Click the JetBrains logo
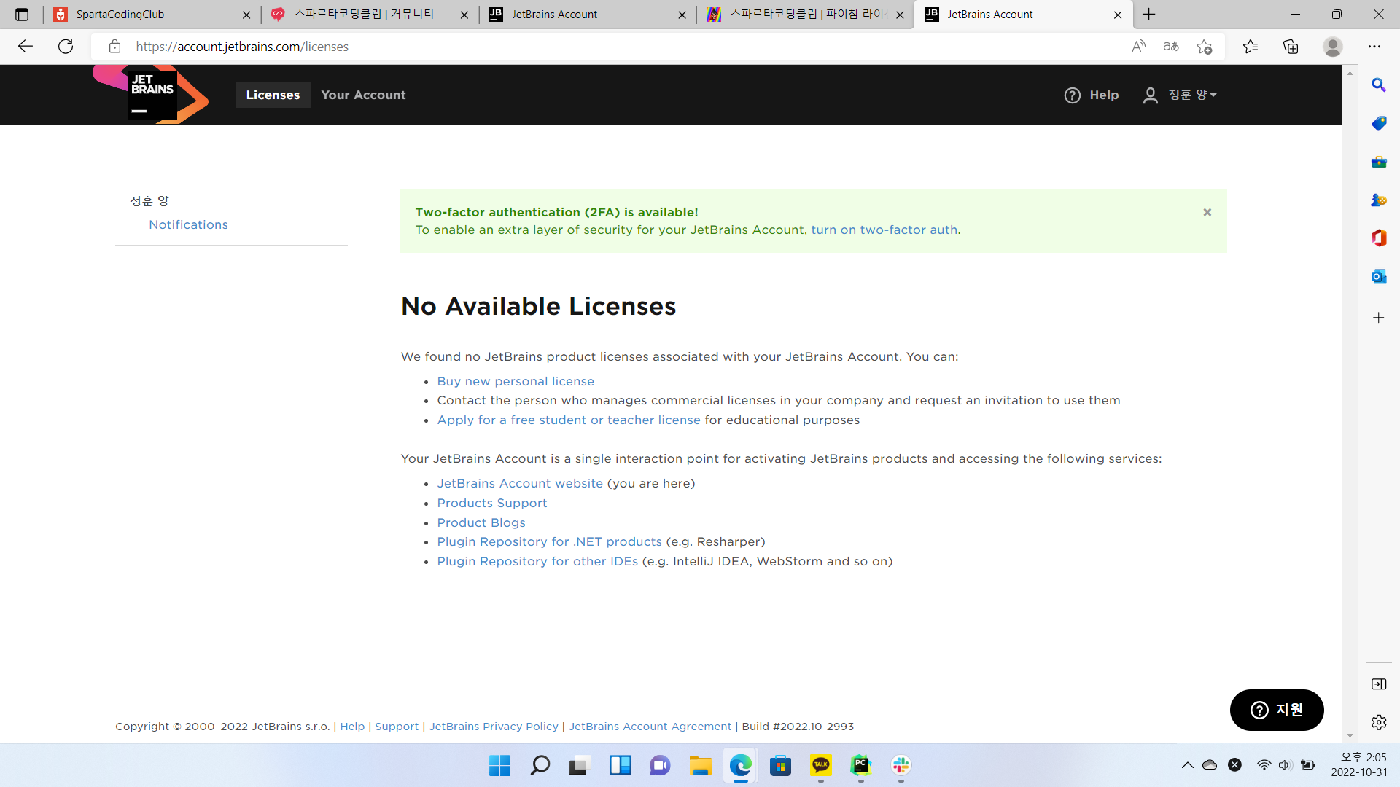1400x787 pixels. 151,95
